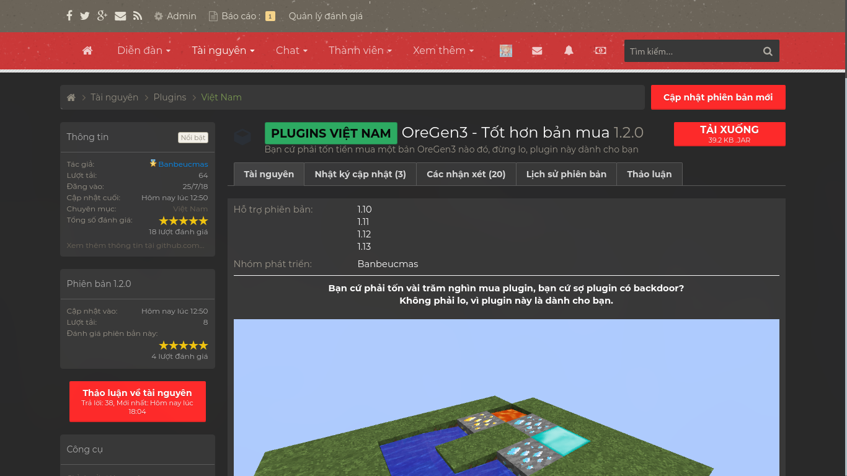
Task: Open the Admin gear link
Action: pyautogui.click(x=175, y=16)
